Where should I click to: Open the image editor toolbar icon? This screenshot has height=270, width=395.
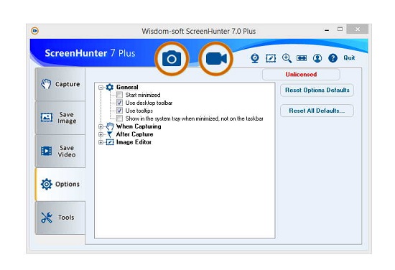tap(271, 58)
